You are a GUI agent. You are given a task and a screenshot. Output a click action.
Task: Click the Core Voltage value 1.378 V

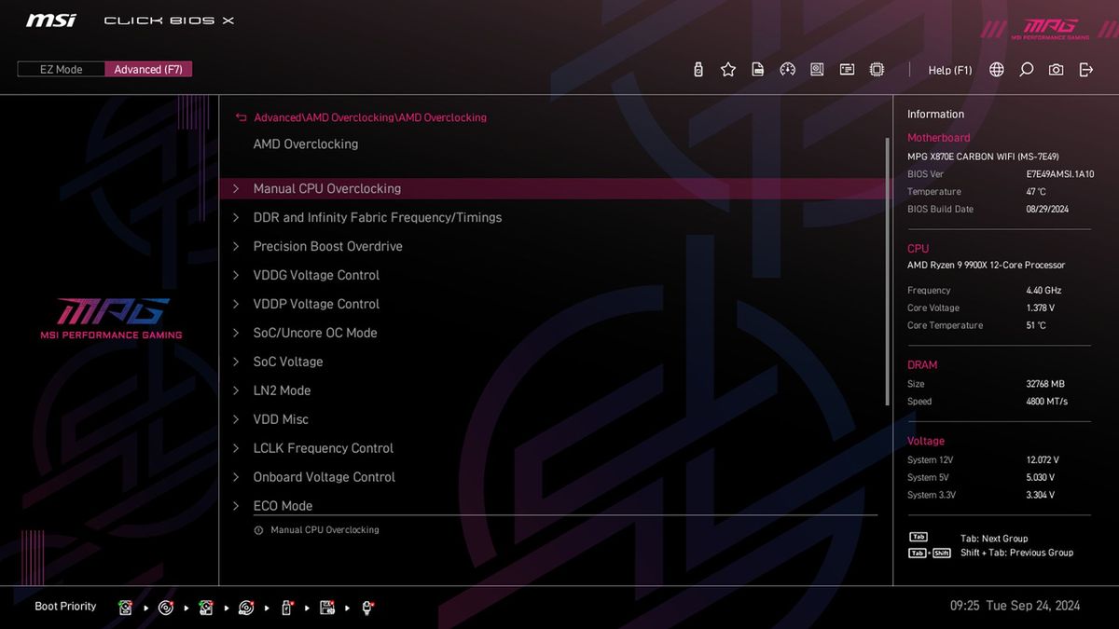point(1041,308)
